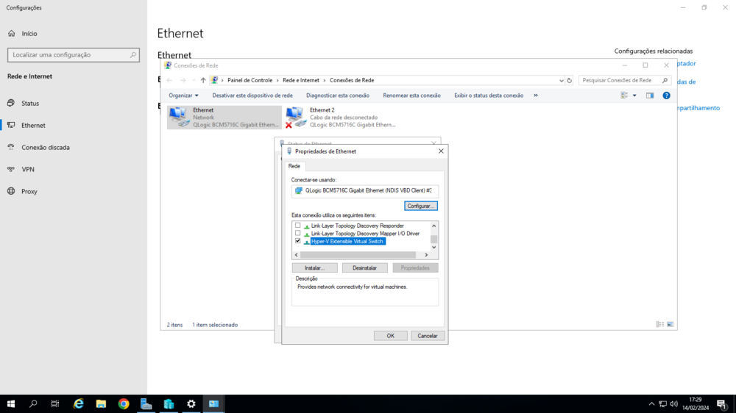
Task: Open File Explorer from the taskbar
Action: pos(101,403)
